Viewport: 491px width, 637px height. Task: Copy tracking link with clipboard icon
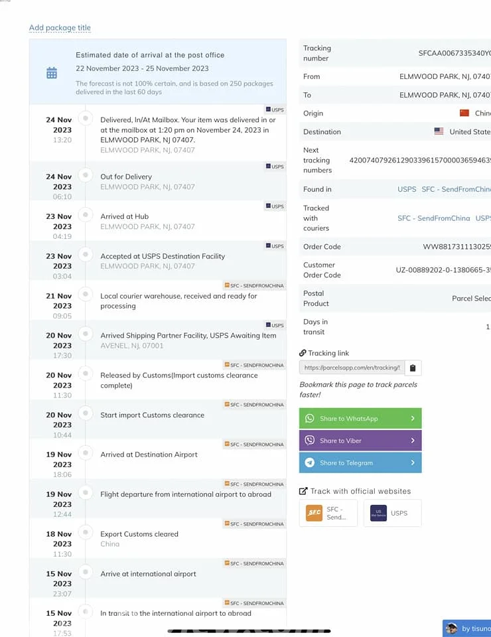click(x=412, y=368)
